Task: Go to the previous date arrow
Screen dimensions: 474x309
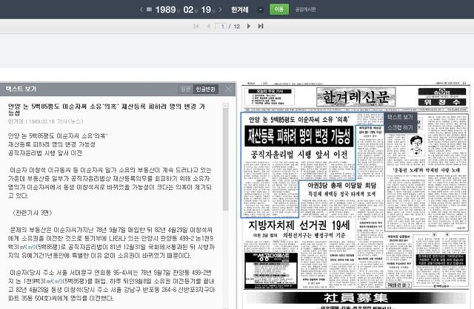Action: [141, 10]
